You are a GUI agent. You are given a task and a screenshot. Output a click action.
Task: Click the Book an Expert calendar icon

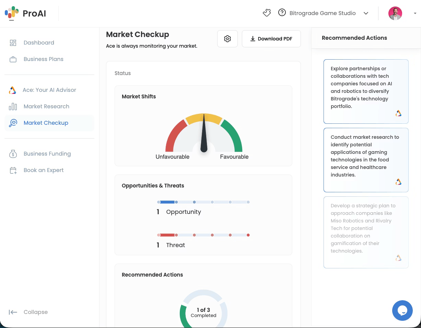click(13, 170)
